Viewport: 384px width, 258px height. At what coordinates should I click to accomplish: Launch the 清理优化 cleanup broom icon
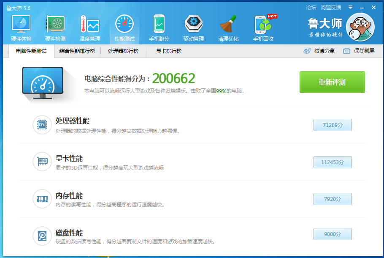tap(228, 25)
